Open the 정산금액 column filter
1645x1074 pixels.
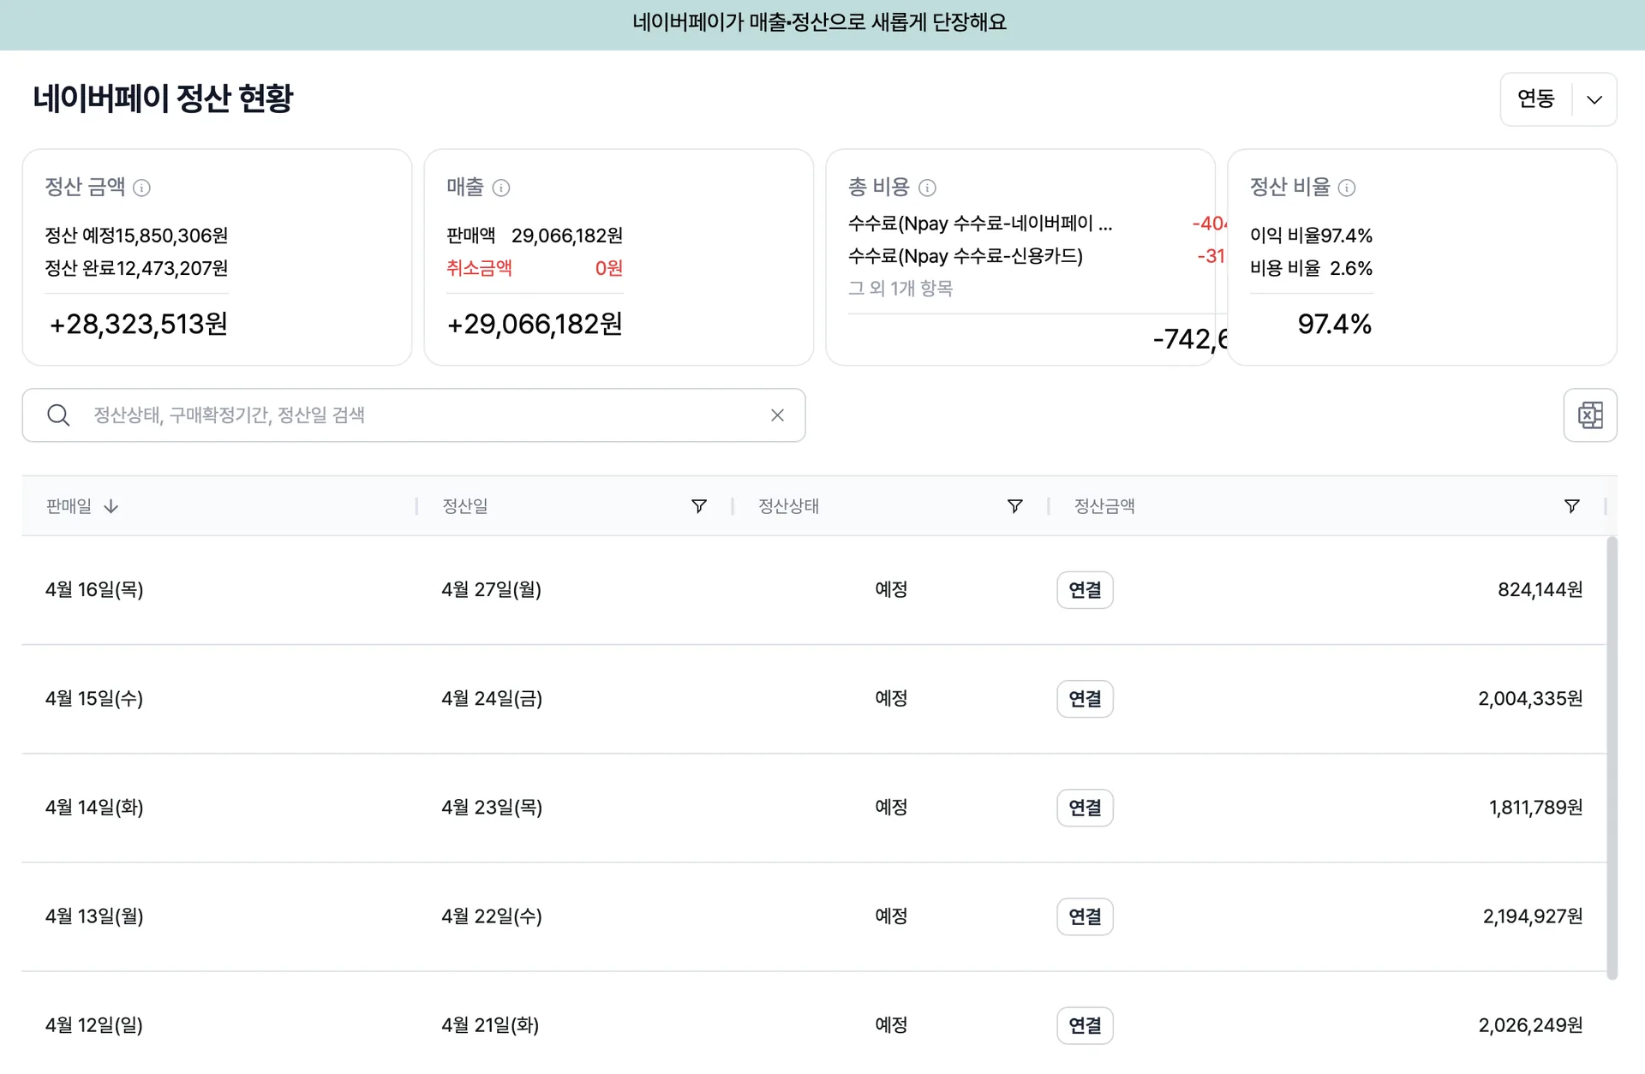click(1571, 506)
